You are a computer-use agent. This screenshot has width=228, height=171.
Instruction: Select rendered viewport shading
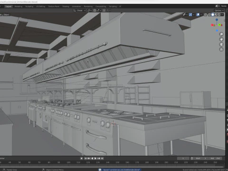point(219,15)
